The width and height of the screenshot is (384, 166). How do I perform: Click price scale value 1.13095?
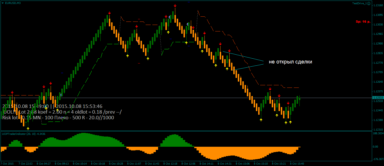pos(378,15)
